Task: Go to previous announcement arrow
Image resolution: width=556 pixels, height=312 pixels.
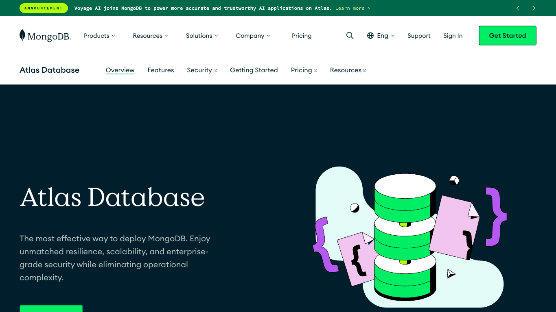Action: coord(518,8)
